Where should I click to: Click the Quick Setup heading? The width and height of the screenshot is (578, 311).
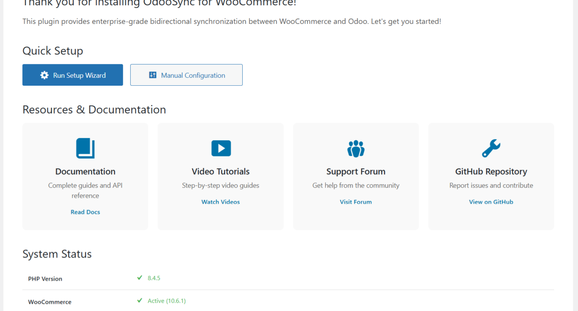click(x=53, y=51)
